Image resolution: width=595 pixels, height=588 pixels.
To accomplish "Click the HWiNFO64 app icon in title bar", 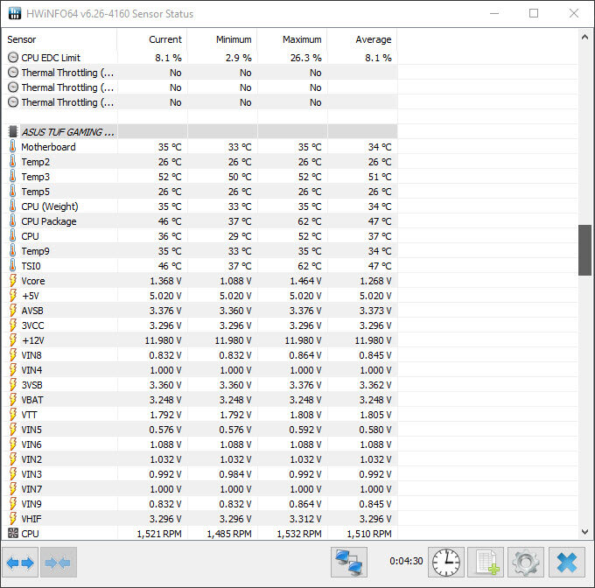I will pos(15,14).
